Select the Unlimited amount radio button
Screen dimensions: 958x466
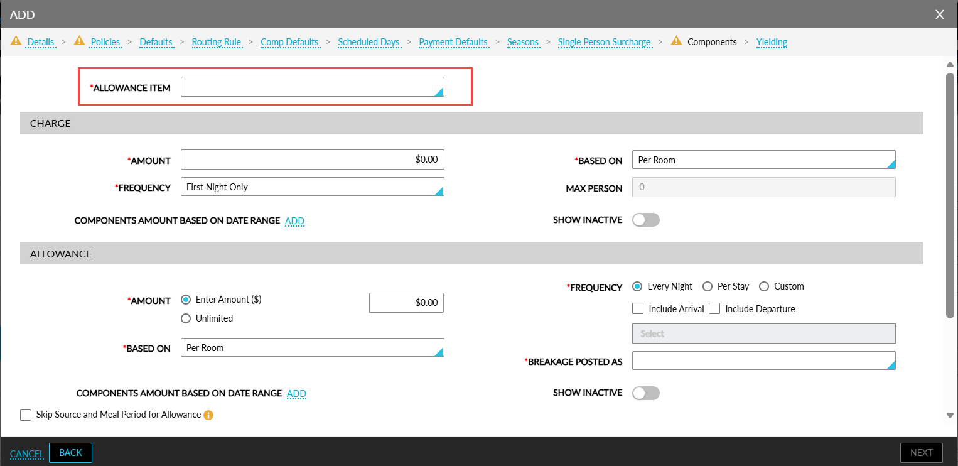pos(186,318)
